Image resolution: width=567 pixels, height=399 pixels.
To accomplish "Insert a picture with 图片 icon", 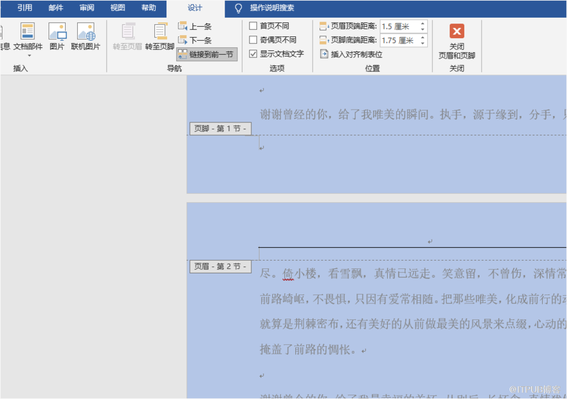I will (x=57, y=32).
